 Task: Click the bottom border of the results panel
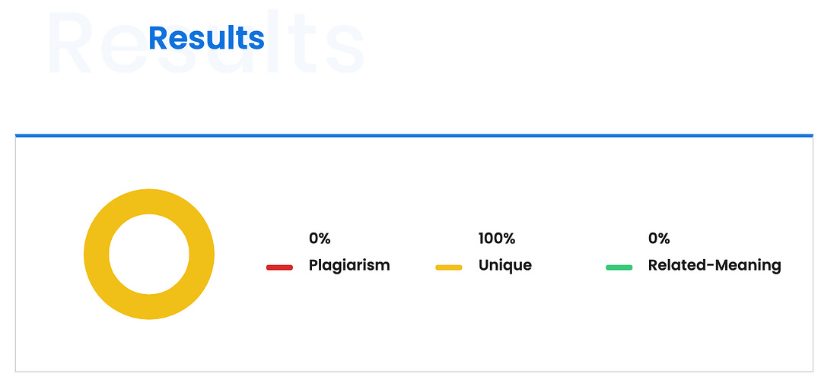click(414, 372)
